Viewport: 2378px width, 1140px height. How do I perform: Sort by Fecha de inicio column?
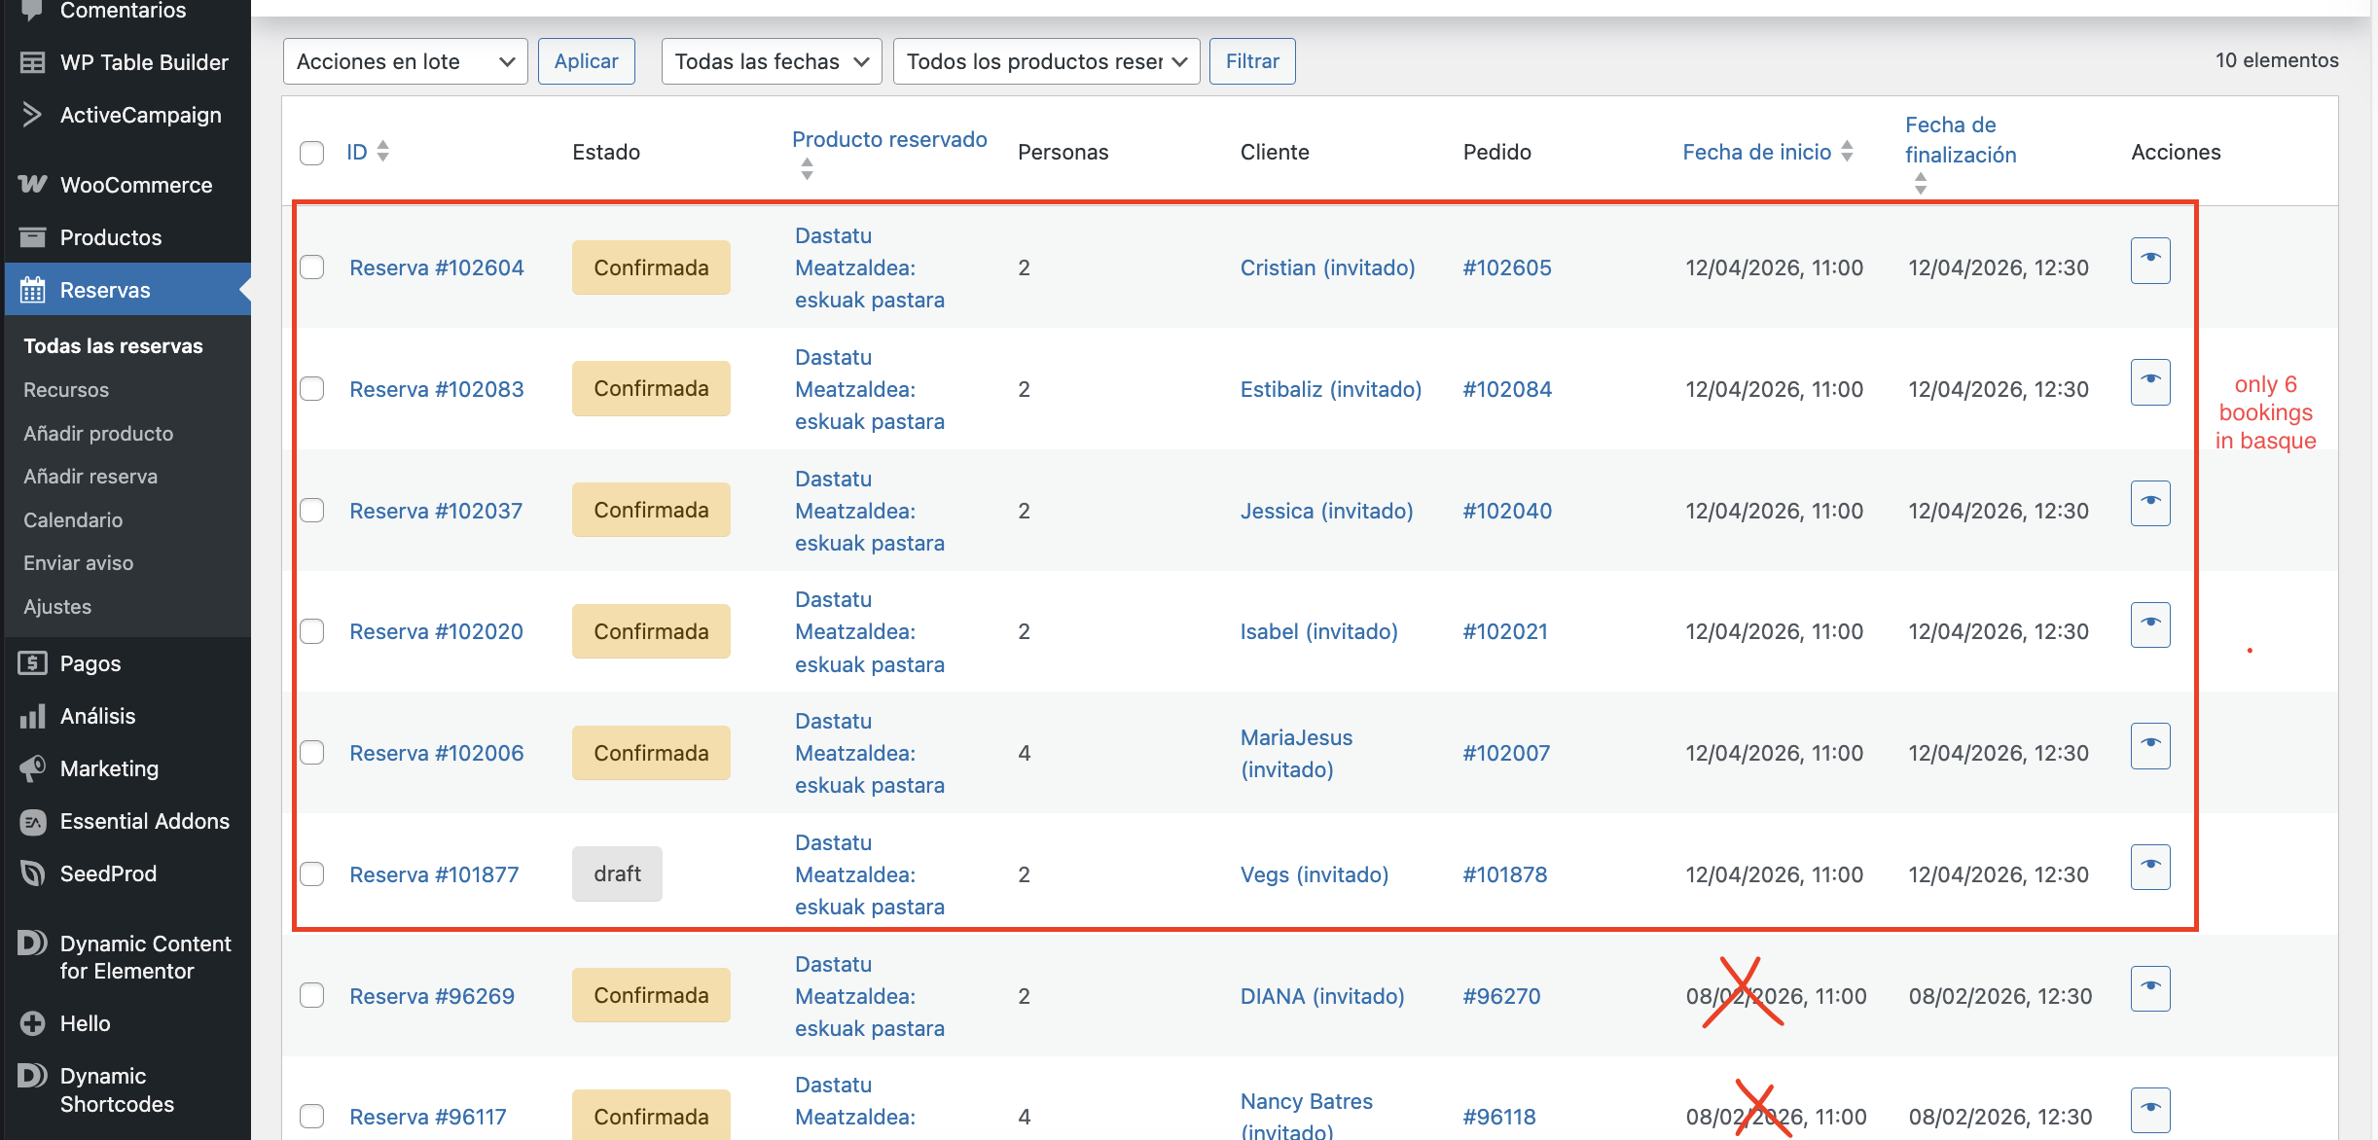point(1757,152)
